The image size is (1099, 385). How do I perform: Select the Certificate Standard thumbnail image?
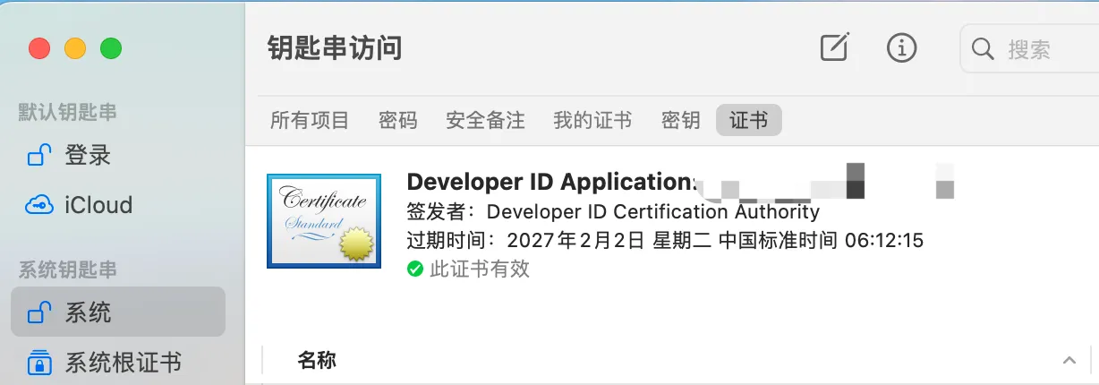tap(324, 221)
